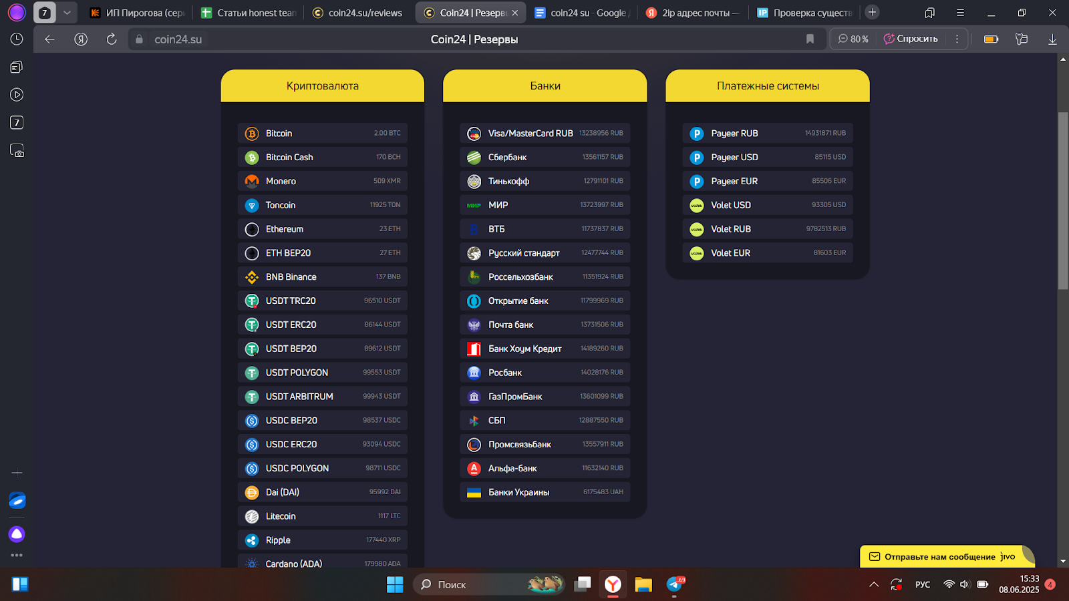Screen dimensions: 1069x601
Task: Click the Monero icon in crypto list
Action: pyautogui.click(x=252, y=181)
